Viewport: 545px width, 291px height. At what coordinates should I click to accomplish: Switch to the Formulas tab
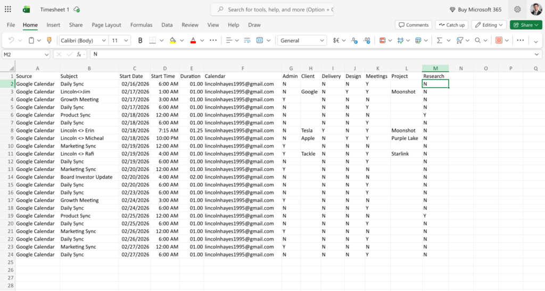141,25
